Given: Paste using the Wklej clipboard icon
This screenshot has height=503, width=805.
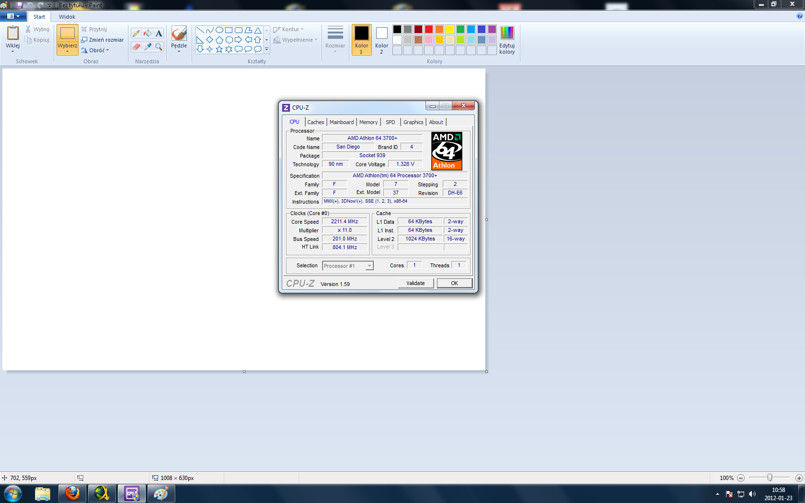Looking at the screenshot, I should (13, 33).
